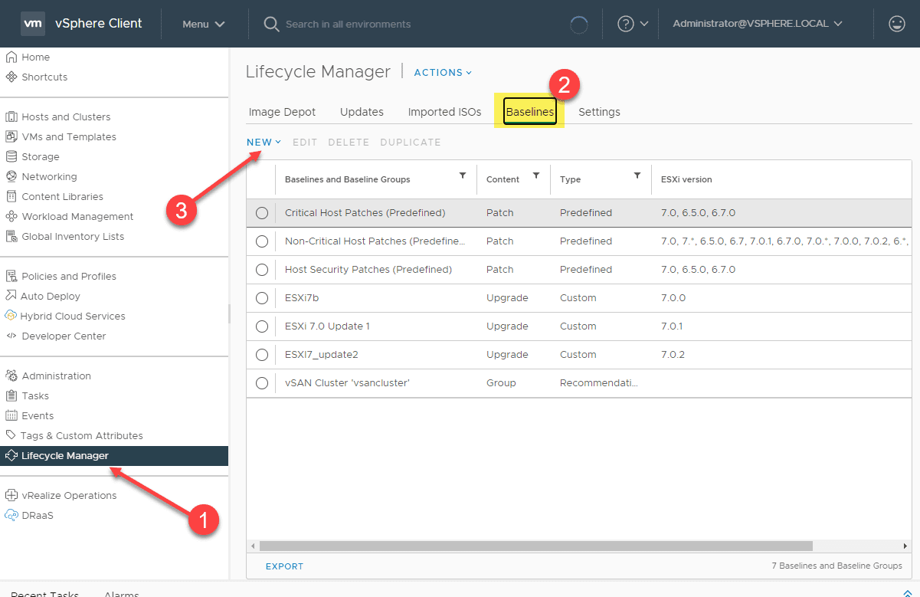Click the horizontal scrollbar under the table
This screenshot has width=920, height=597.
tap(535, 546)
